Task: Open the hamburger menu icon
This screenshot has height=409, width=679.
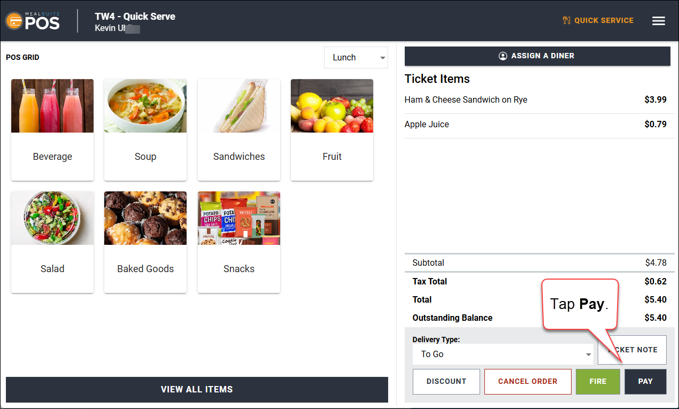Action: 659,21
